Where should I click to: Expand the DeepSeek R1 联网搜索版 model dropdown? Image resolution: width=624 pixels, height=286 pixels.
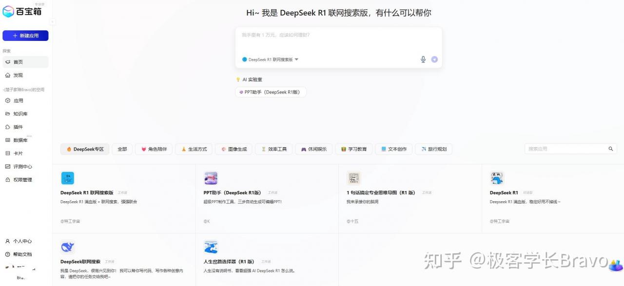click(270, 59)
